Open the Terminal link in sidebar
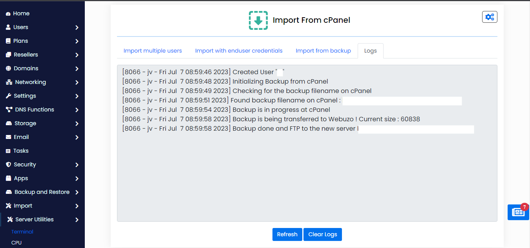Screen dimensions: 530x248 point(22,232)
